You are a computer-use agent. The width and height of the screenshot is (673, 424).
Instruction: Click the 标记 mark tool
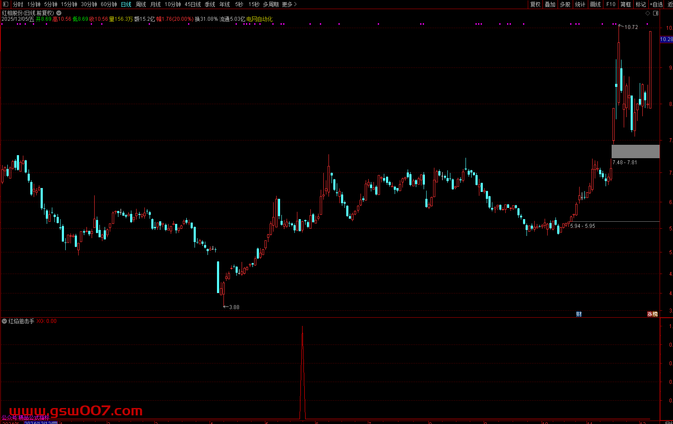click(x=641, y=4)
